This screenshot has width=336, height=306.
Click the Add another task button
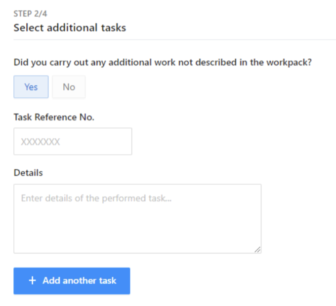[72, 281]
